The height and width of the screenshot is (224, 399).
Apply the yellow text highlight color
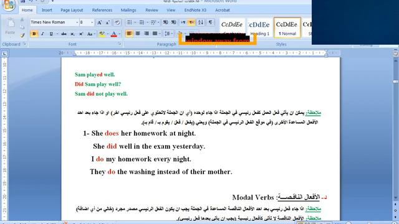(x=102, y=34)
